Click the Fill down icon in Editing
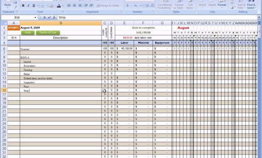This screenshot has width=262, height=158. [x=232, y=2]
